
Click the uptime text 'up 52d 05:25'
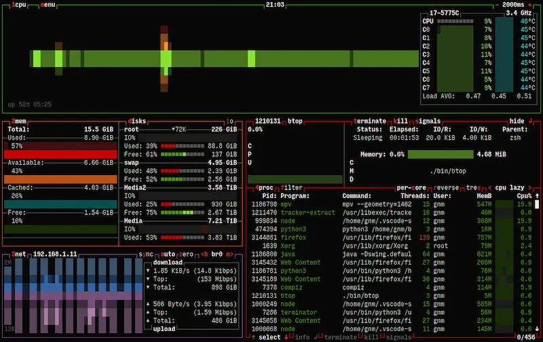(x=29, y=104)
